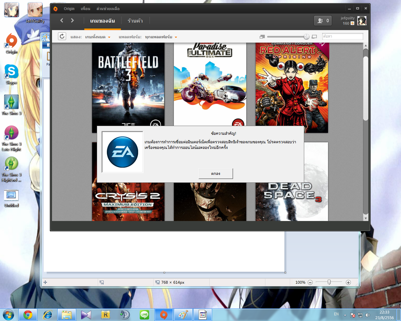Show hidden system tray icons
The height and width of the screenshot is (321, 401).
[345, 315]
